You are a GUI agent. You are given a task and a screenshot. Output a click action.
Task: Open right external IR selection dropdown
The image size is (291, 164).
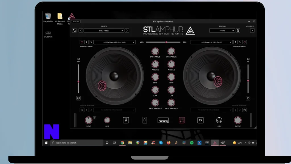pyautogui.click(x=211, y=110)
